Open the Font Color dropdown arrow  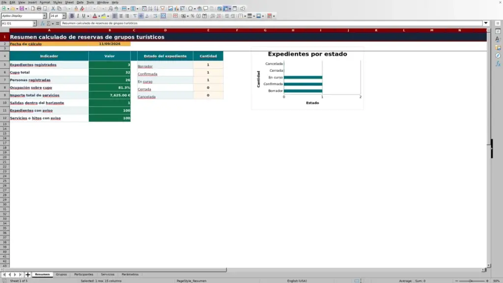point(99,16)
